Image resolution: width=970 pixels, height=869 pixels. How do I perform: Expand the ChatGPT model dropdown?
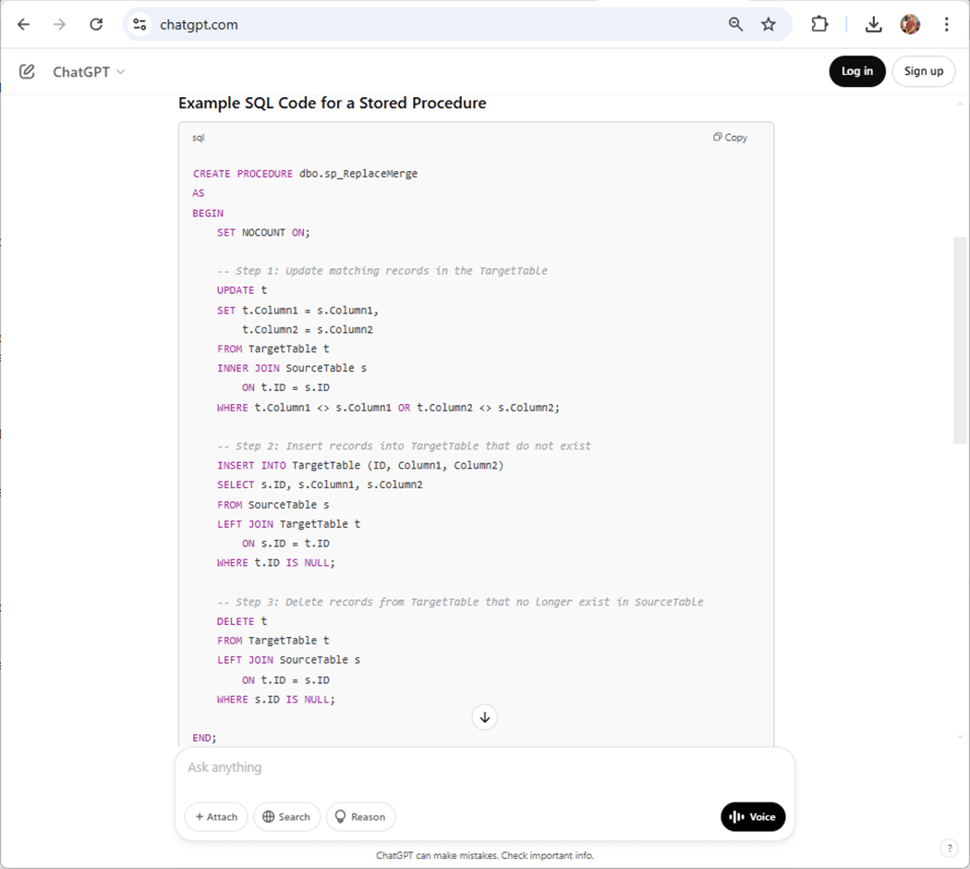[89, 71]
